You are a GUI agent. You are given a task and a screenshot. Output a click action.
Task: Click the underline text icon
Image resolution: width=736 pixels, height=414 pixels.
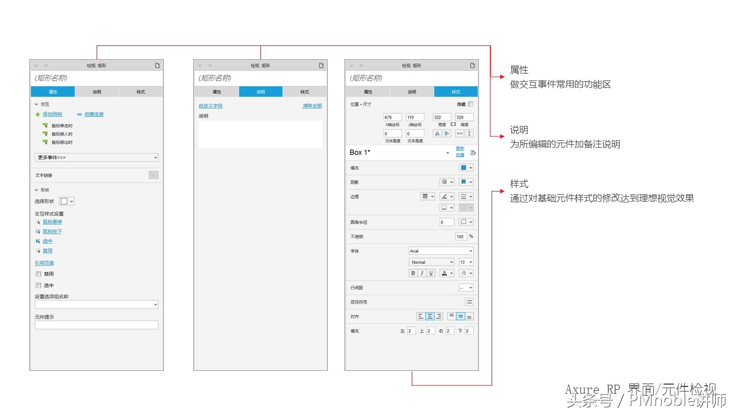tap(430, 273)
